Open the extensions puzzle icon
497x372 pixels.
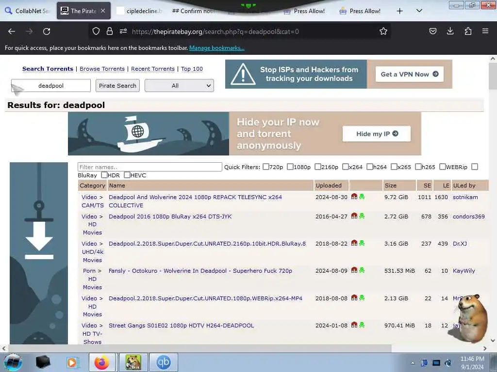point(468,31)
